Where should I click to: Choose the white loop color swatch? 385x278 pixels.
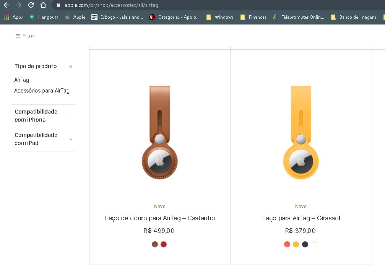(314, 244)
